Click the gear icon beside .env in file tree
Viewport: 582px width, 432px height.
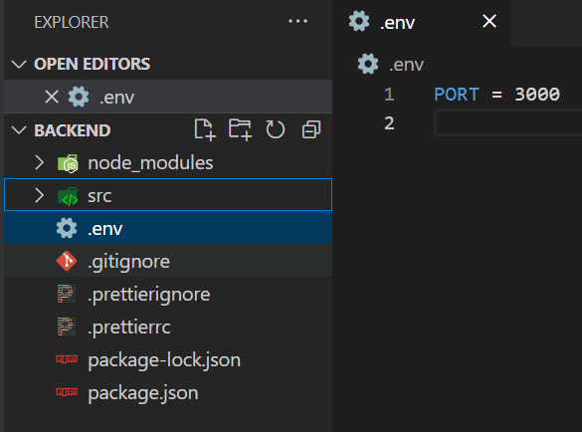click(x=67, y=228)
